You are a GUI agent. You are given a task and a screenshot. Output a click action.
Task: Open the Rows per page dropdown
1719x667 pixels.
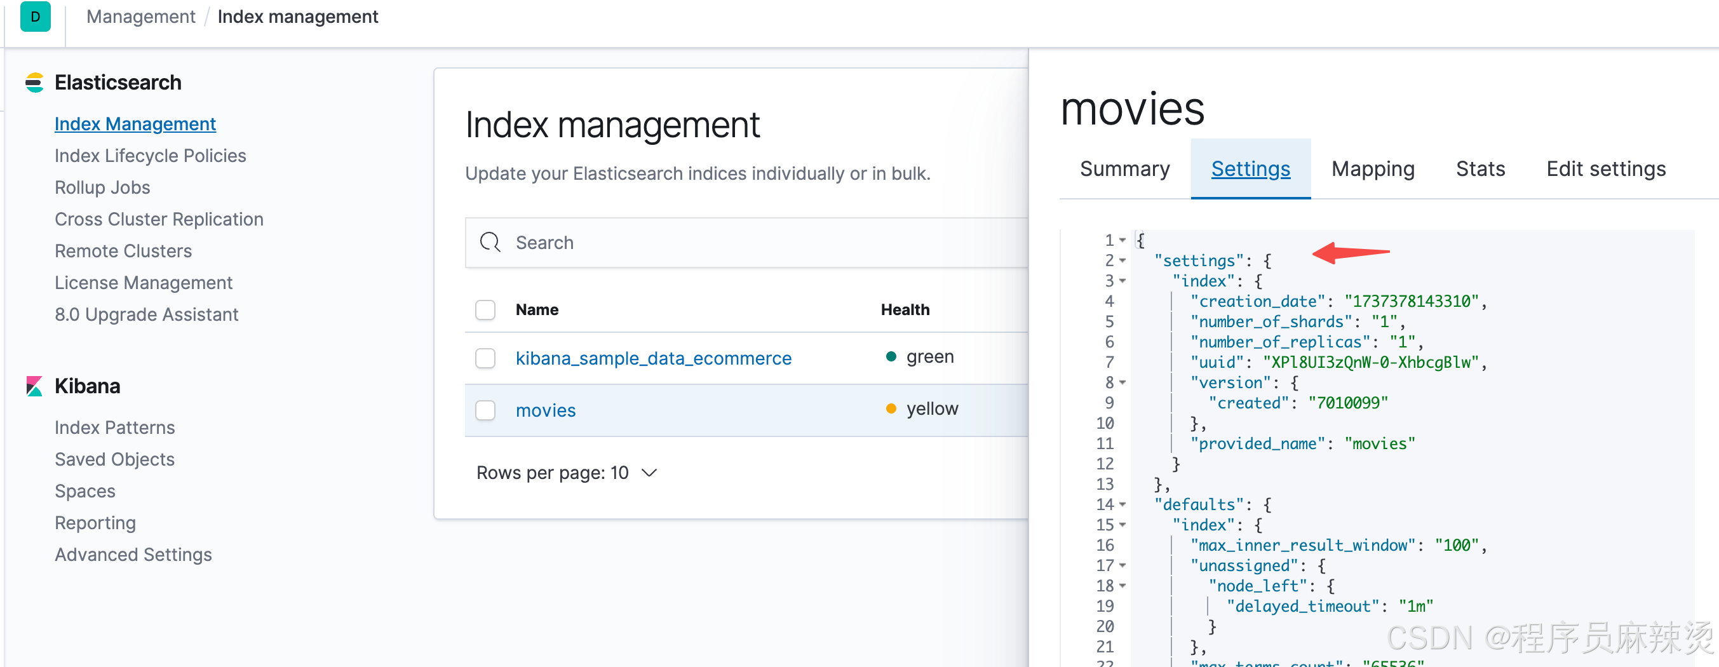[567, 473]
